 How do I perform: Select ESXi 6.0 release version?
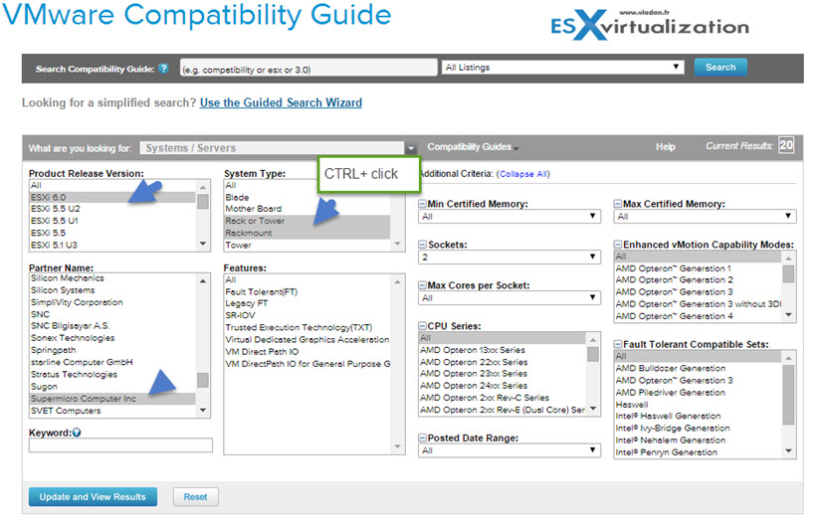coord(111,197)
